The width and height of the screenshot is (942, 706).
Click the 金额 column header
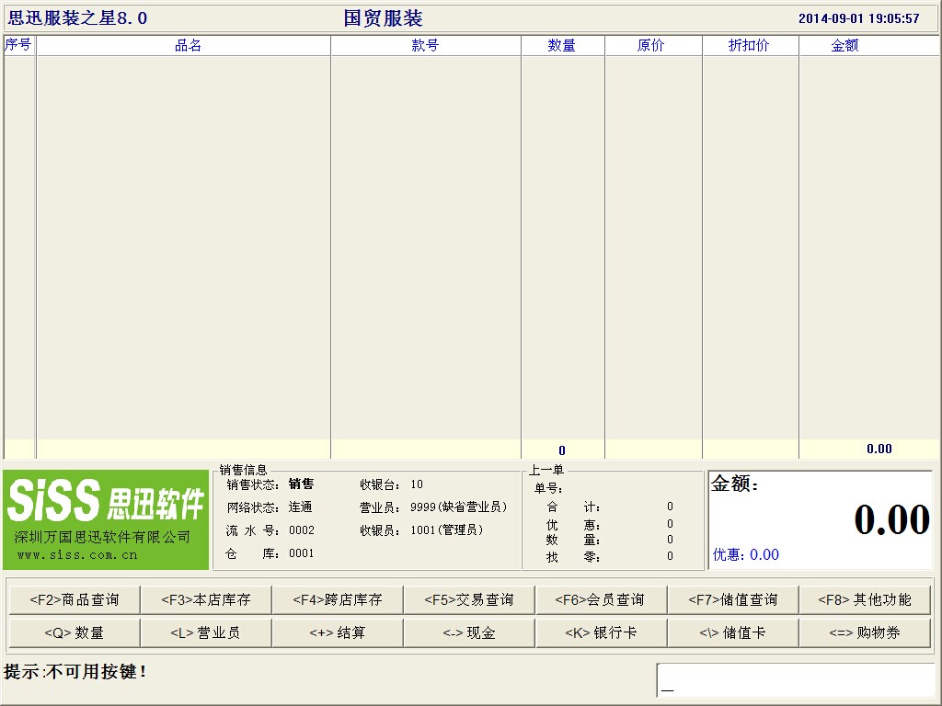point(844,45)
